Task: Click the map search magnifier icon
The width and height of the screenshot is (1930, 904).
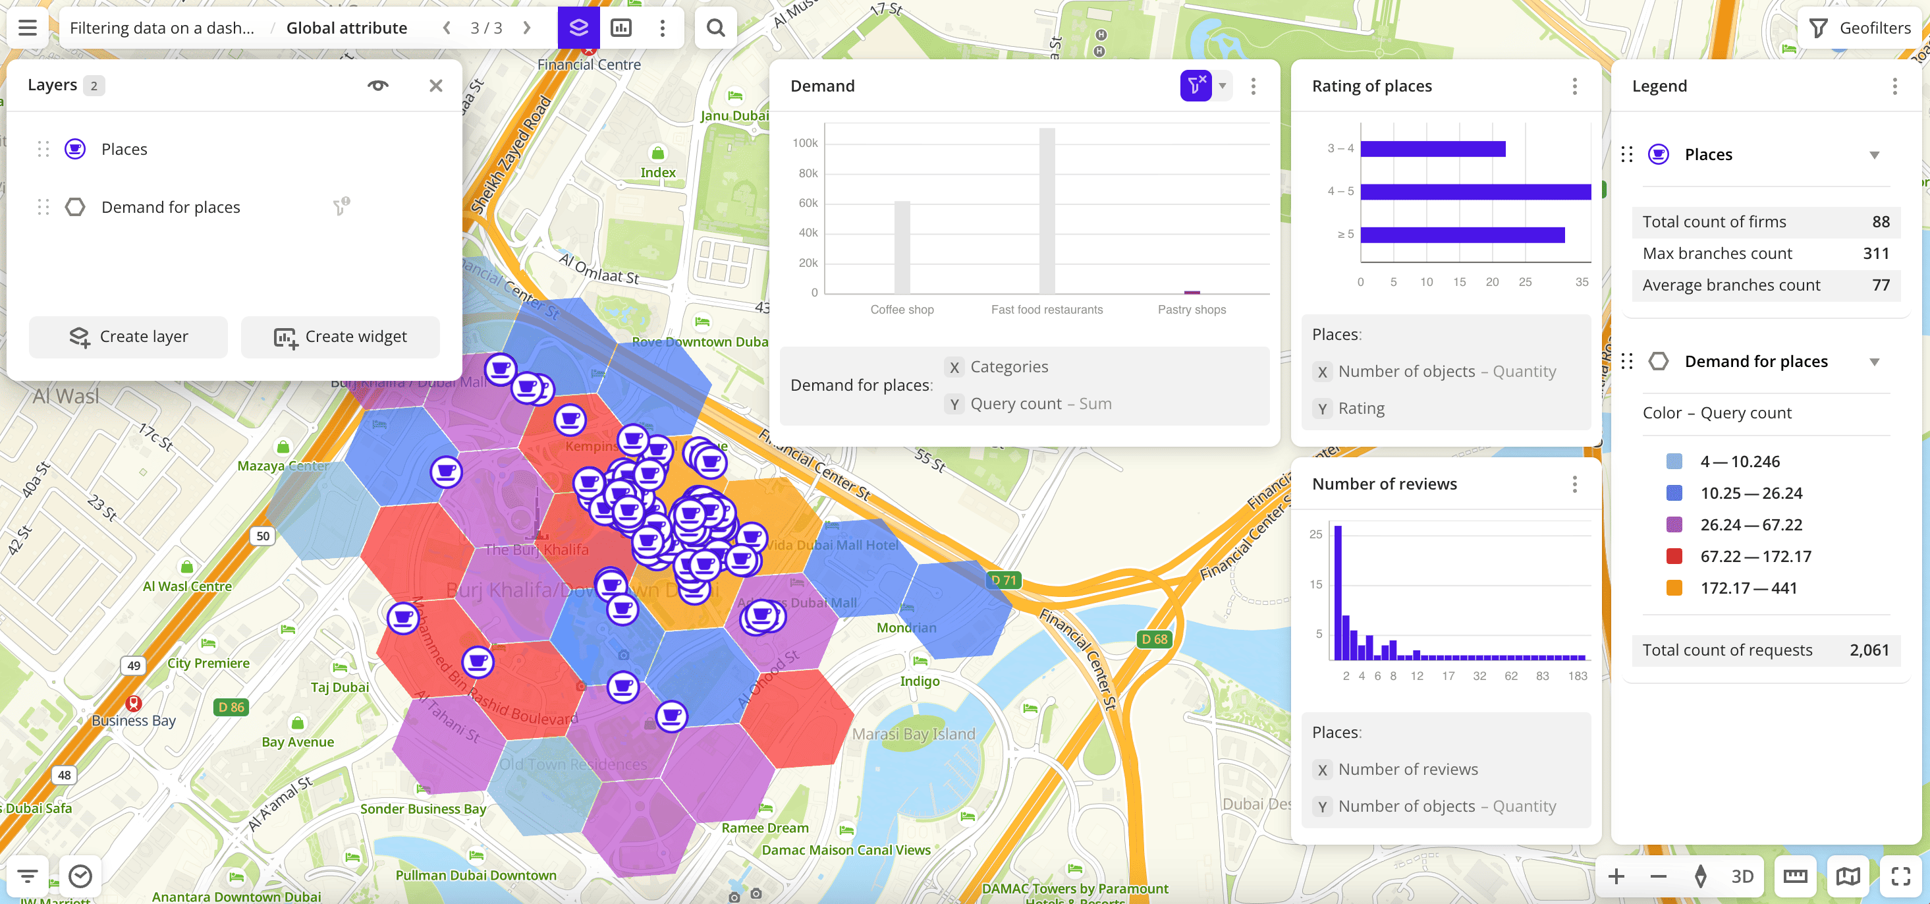Action: (715, 28)
